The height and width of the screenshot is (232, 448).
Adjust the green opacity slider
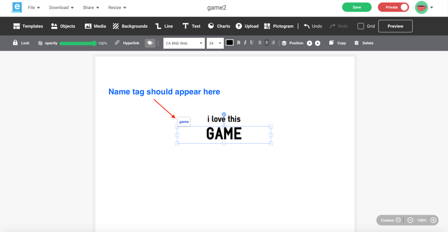[78, 44]
